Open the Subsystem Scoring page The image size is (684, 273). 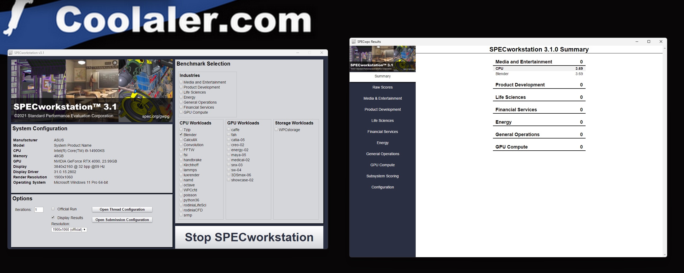(x=382, y=176)
